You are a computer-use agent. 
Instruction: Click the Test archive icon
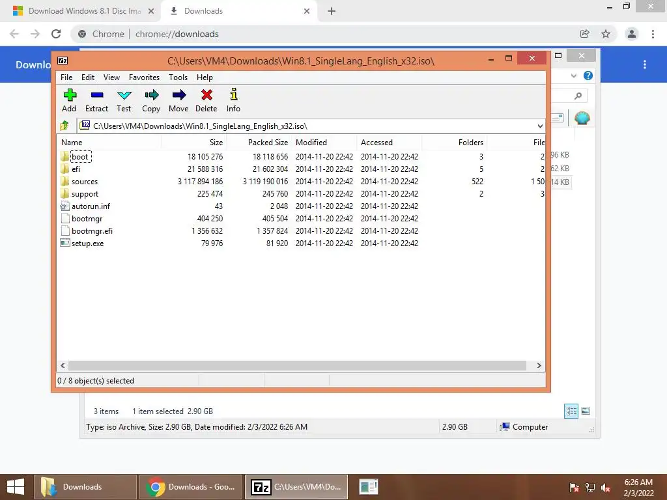tap(124, 95)
